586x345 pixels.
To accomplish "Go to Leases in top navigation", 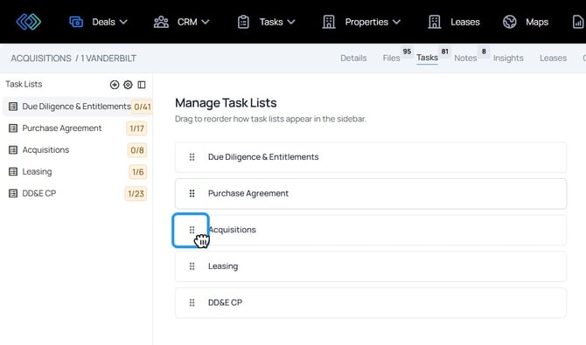I will 465,22.
